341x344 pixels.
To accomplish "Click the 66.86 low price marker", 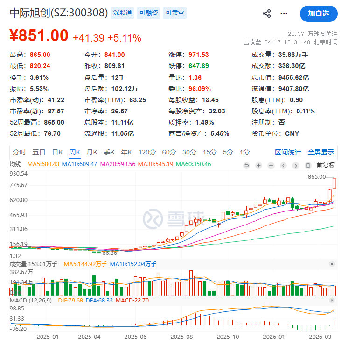I will (110, 253).
